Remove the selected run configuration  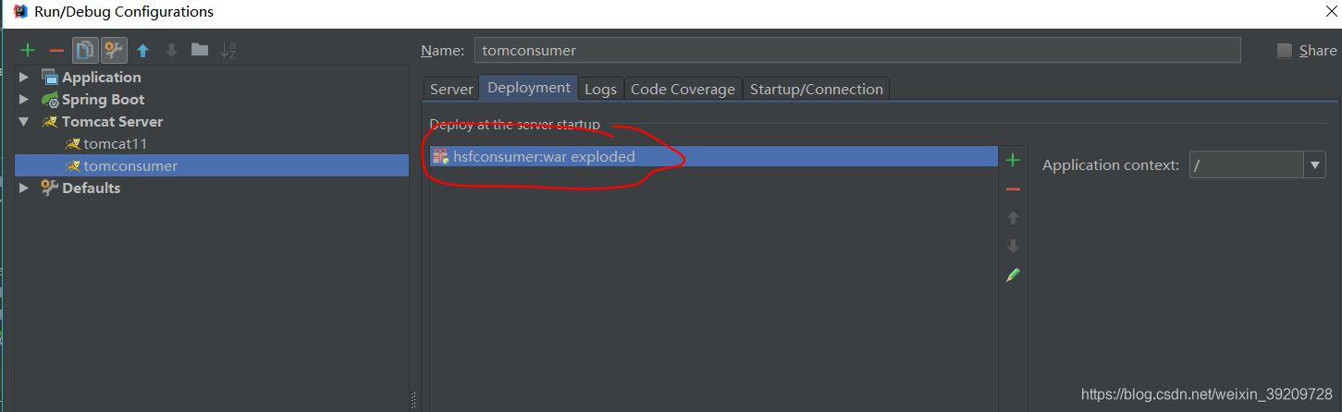[x=56, y=50]
